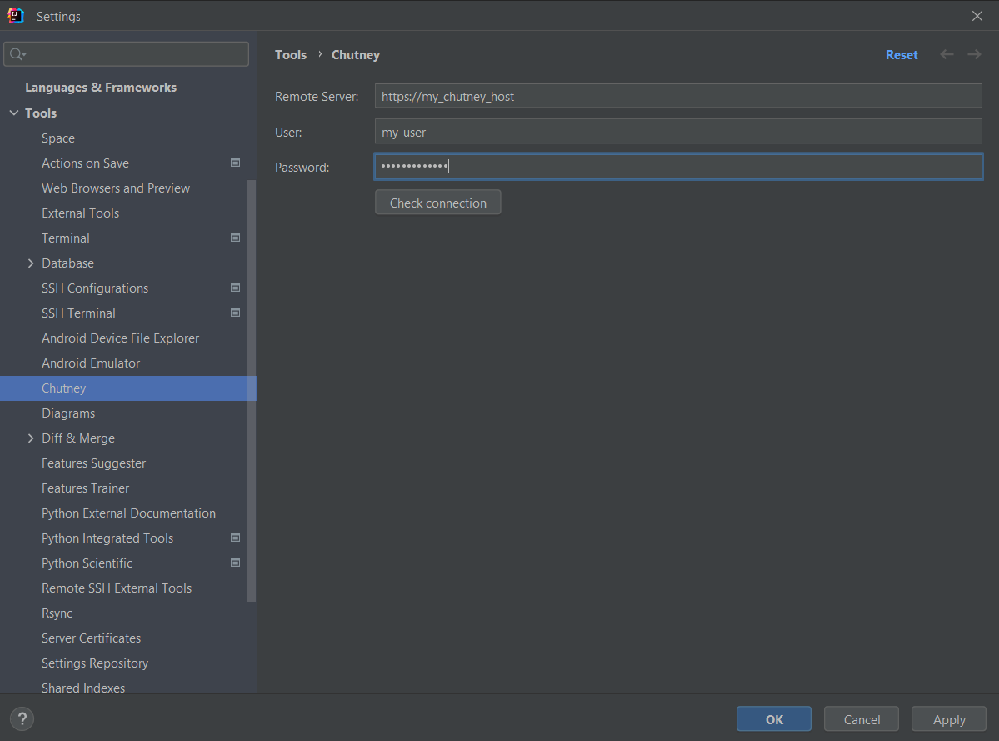Image resolution: width=999 pixels, height=741 pixels.
Task: Click project-level icon beside SSH Terminal
Action: pos(235,313)
